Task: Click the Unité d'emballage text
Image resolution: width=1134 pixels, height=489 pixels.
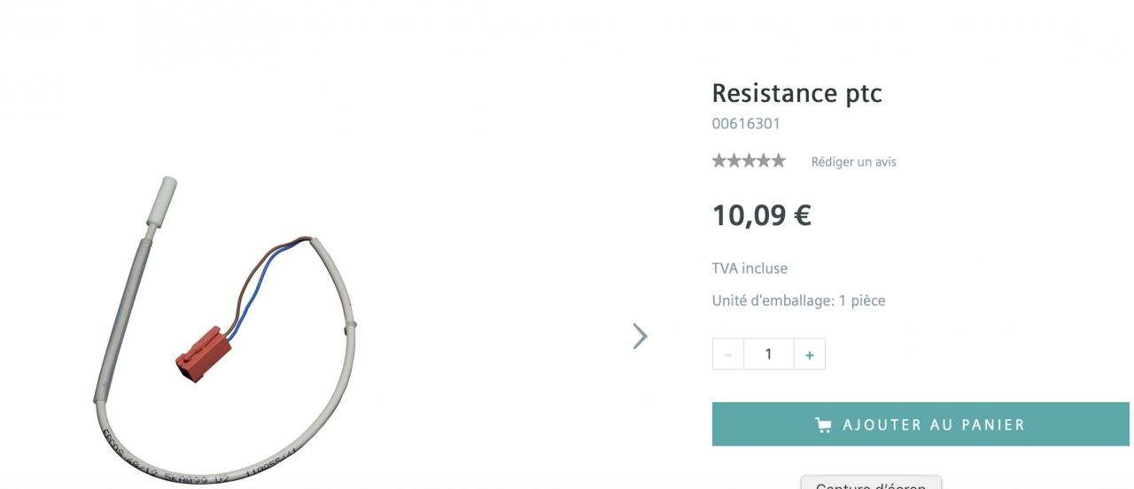Action: click(798, 300)
